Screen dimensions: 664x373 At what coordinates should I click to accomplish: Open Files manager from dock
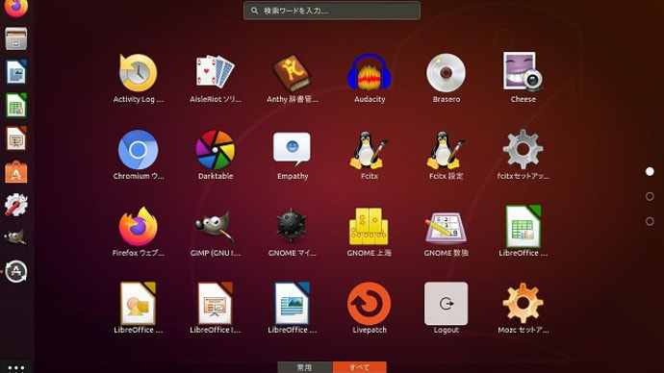[x=16, y=38]
